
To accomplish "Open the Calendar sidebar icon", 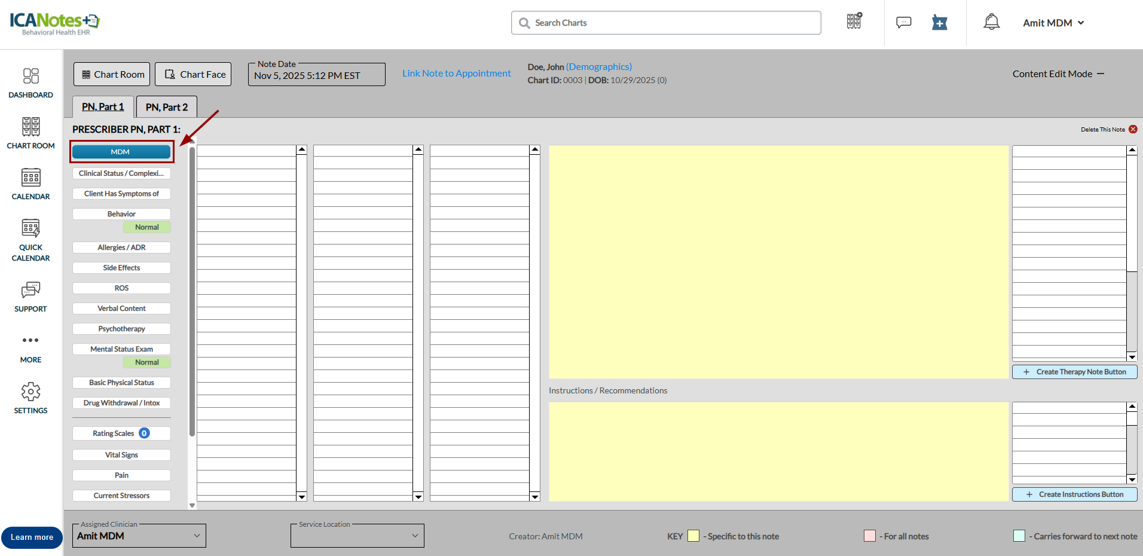I will 30,184.
